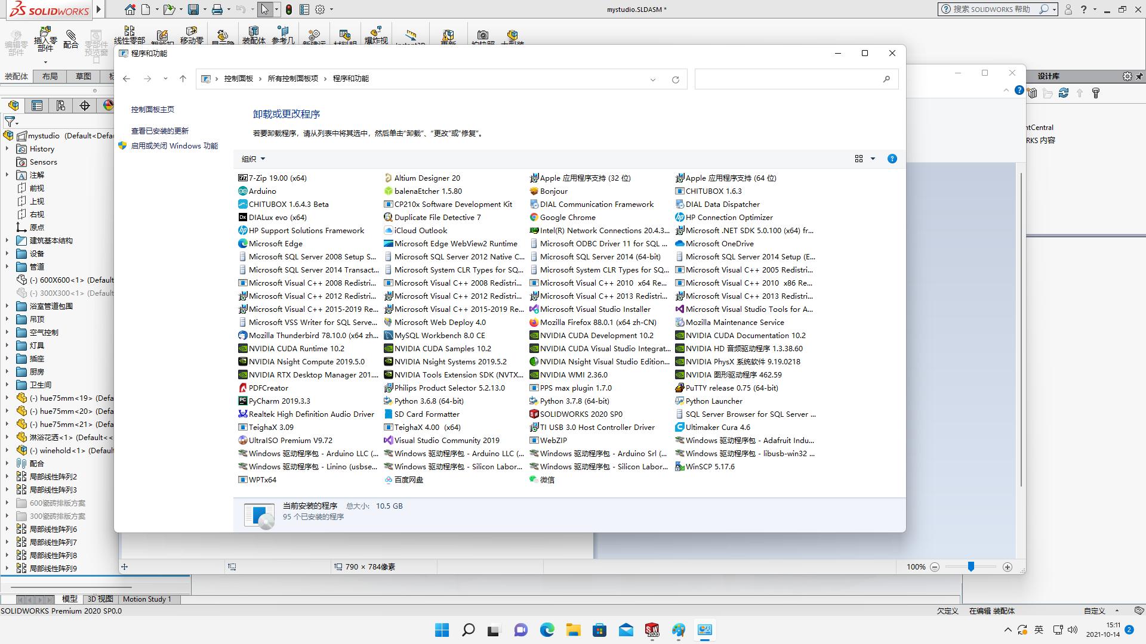
Task: Click the blue help icon in Programs window
Action: click(x=892, y=159)
